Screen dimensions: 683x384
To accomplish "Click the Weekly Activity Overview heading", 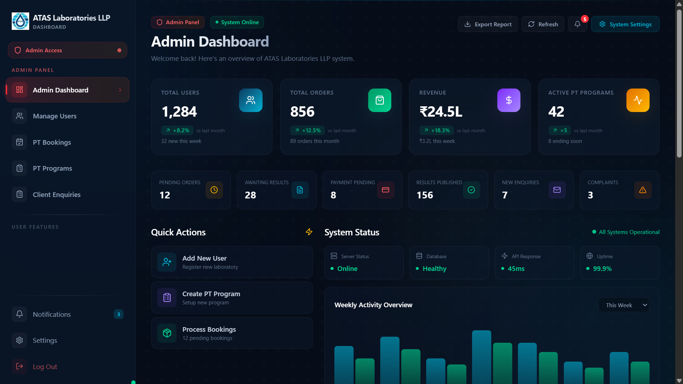I will pyautogui.click(x=373, y=305).
